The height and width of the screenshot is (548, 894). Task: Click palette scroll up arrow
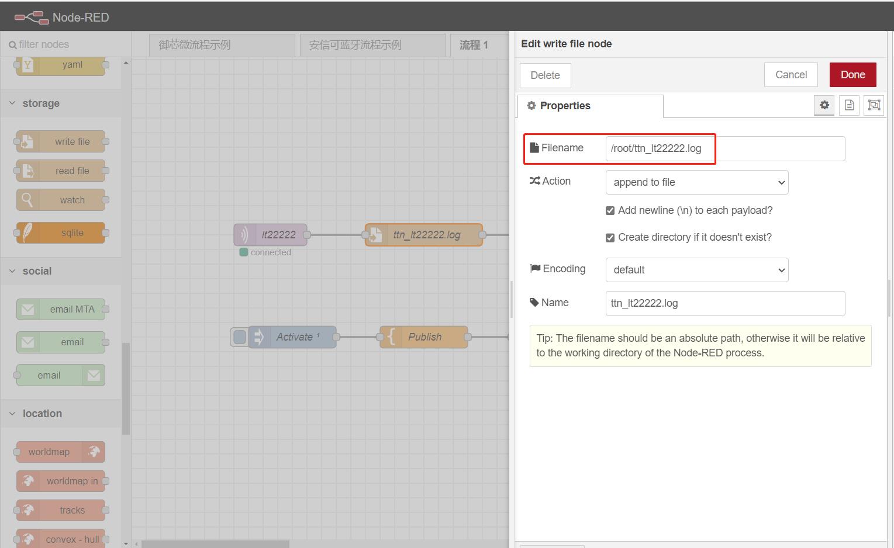[126, 62]
